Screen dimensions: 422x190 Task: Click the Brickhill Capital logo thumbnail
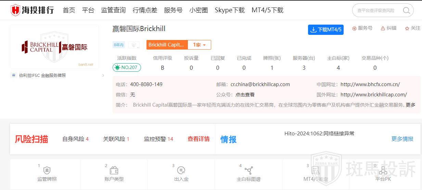(x=54, y=47)
